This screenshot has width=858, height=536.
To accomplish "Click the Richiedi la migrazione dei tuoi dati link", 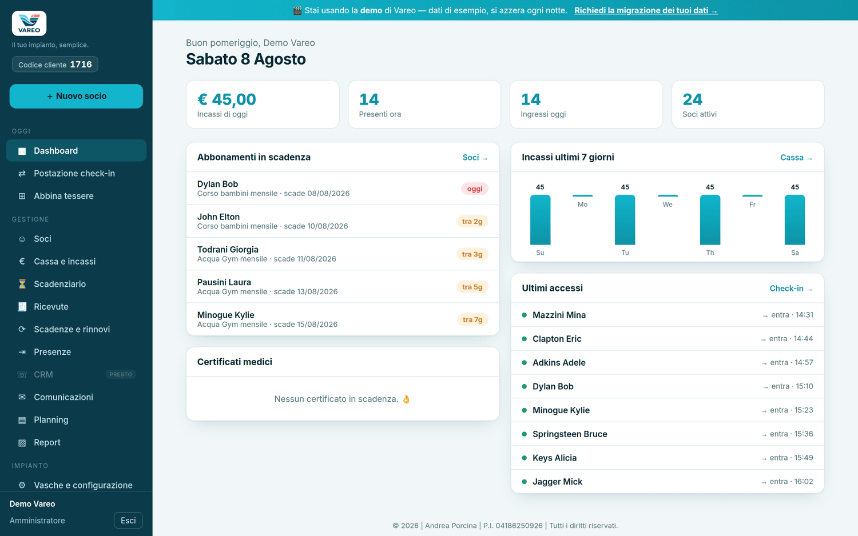I will click(646, 10).
